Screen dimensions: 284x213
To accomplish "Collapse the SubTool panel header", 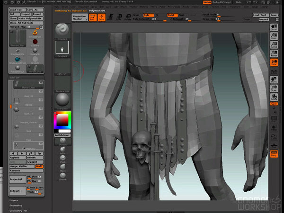I will click(x=13, y=77).
